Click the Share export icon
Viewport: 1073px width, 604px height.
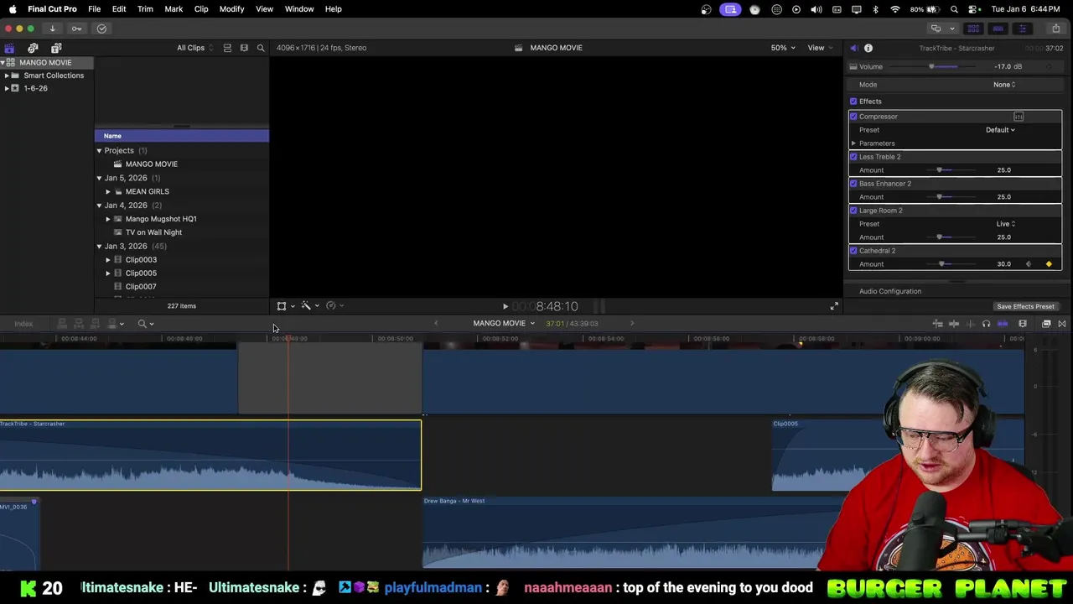click(1055, 29)
